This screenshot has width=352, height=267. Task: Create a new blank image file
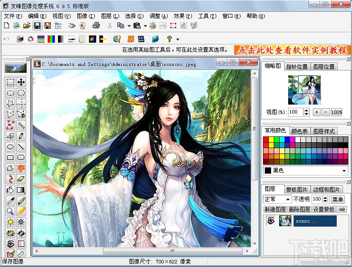click(6, 26)
